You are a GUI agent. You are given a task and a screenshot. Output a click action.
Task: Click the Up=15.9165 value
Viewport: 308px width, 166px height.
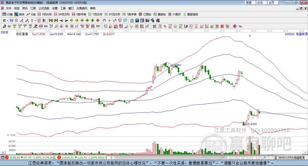(x=56, y=34)
